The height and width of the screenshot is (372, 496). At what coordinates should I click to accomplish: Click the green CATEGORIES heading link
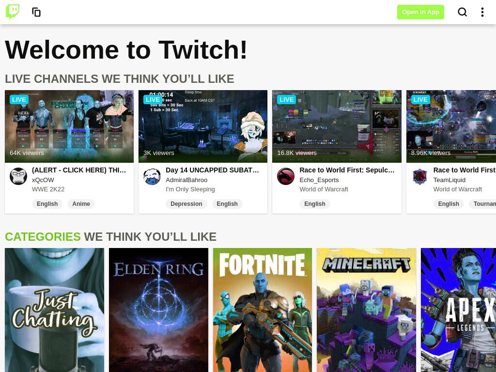(x=43, y=236)
